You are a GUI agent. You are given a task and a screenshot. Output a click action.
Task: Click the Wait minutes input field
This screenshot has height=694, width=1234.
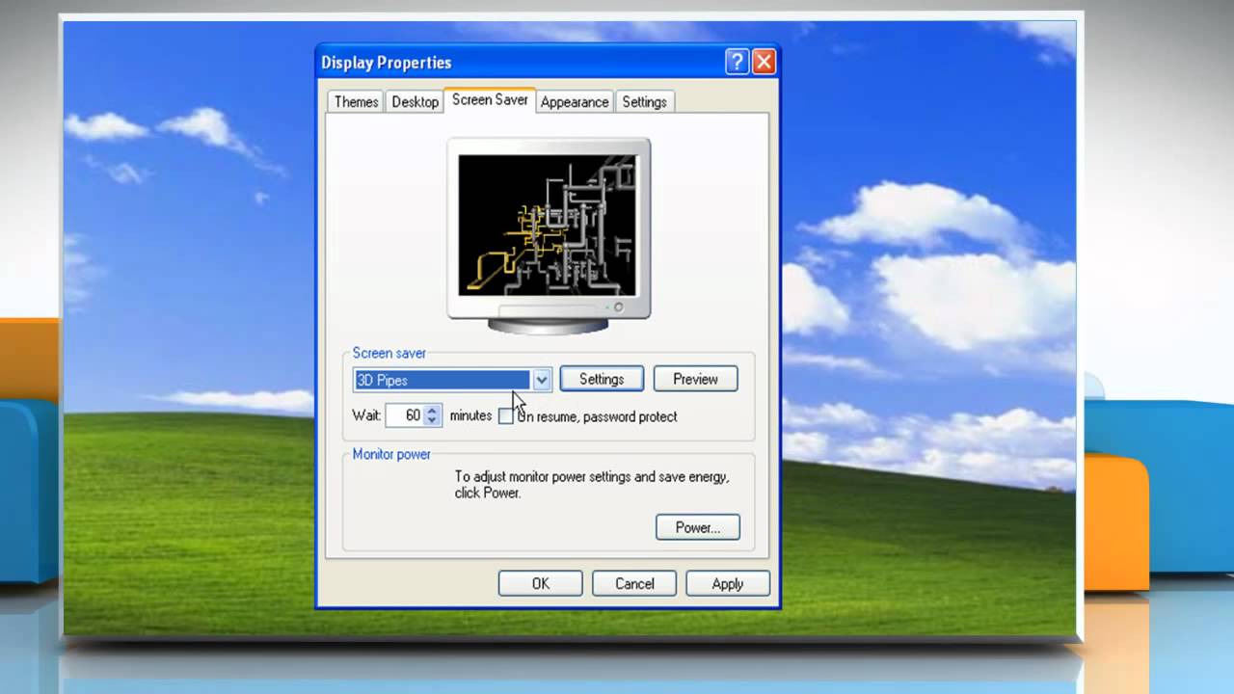click(404, 415)
